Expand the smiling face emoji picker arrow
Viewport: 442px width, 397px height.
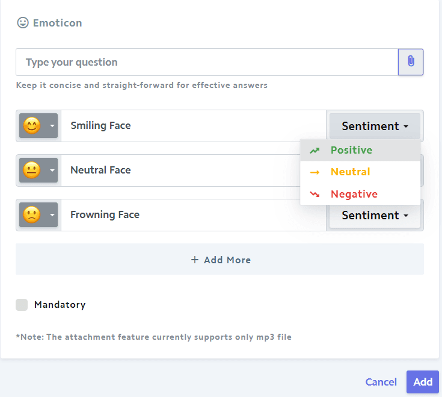point(52,126)
